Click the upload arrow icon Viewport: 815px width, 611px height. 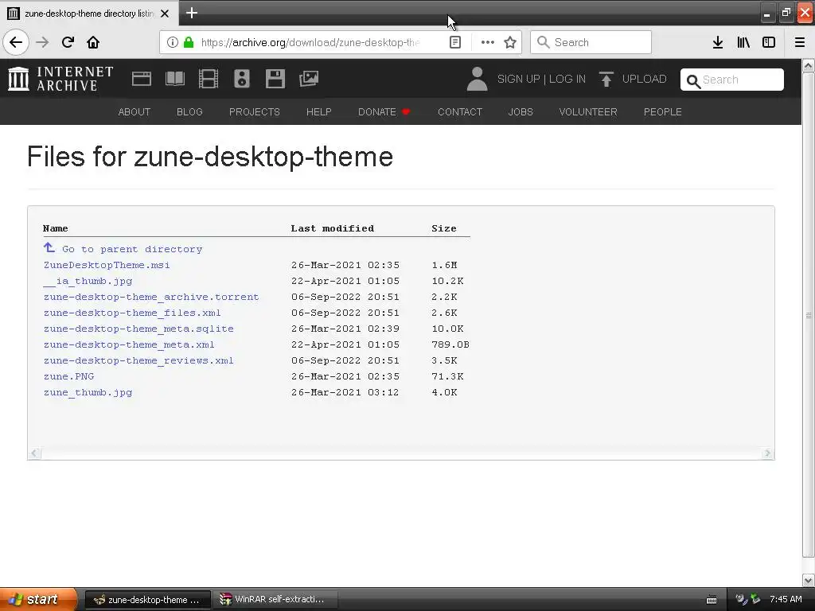coord(606,79)
